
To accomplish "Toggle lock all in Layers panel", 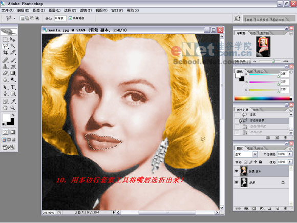I will 261,162.
